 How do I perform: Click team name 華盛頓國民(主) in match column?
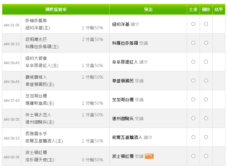(x=40, y=84)
